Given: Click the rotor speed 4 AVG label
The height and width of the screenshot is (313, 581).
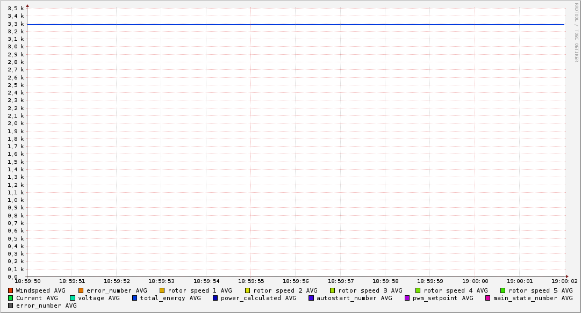Looking at the screenshot, I should pos(455,290).
